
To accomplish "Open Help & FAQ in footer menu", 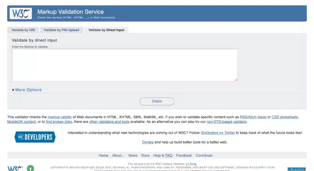I will [x=162, y=155].
